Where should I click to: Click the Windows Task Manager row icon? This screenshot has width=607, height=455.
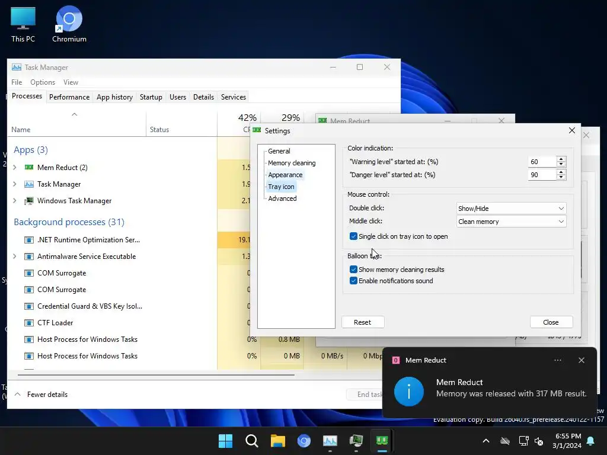tap(29, 201)
